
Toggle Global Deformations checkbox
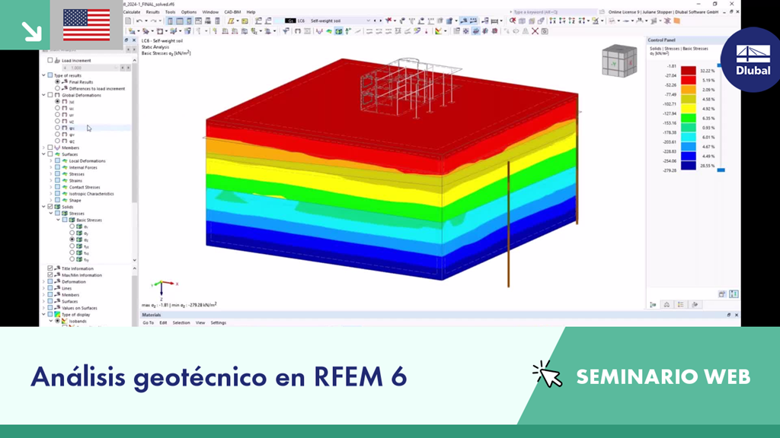(50, 95)
